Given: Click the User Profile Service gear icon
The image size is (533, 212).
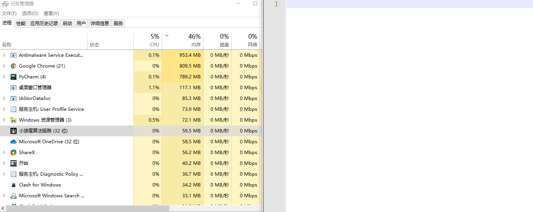Looking at the screenshot, I should (x=14, y=109).
